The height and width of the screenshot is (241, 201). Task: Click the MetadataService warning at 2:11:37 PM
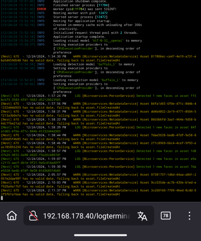click(x=99, y=192)
